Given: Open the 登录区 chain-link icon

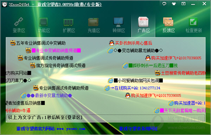Looking at the screenshot, I should coord(19,22).
